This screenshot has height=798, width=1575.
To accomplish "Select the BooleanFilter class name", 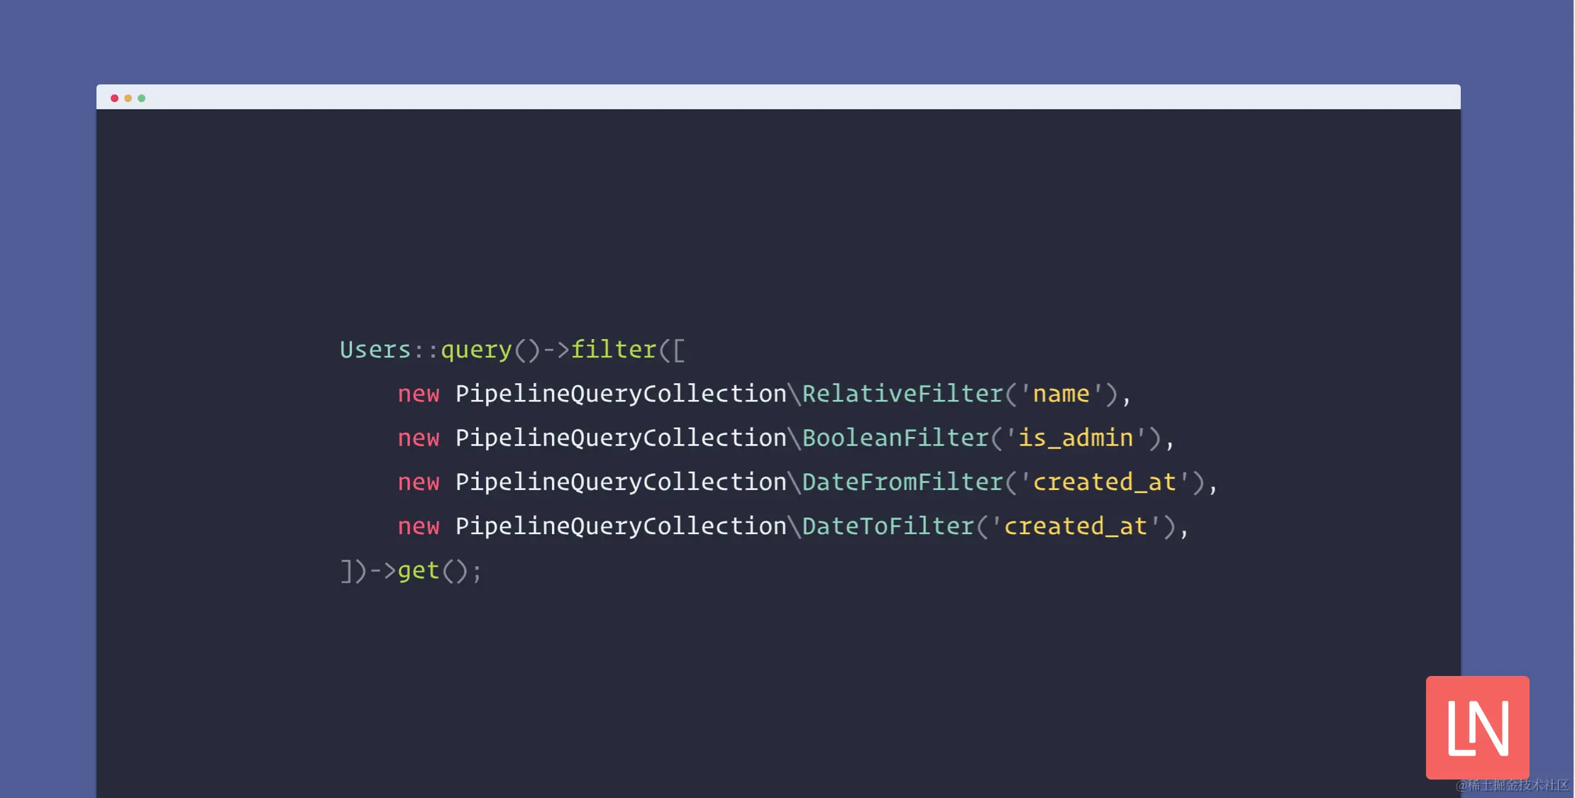I will point(895,438).
